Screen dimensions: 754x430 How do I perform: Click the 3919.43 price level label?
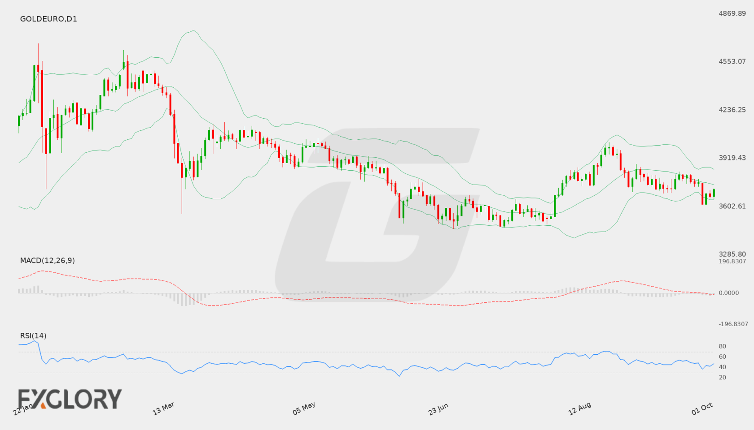click(732, 158)
